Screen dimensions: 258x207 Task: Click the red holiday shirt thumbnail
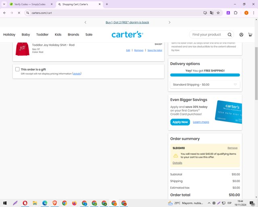tap(23, 49)
